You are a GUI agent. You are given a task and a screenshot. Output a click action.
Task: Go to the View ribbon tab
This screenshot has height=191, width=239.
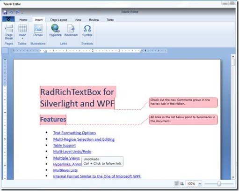click(78, 20)
